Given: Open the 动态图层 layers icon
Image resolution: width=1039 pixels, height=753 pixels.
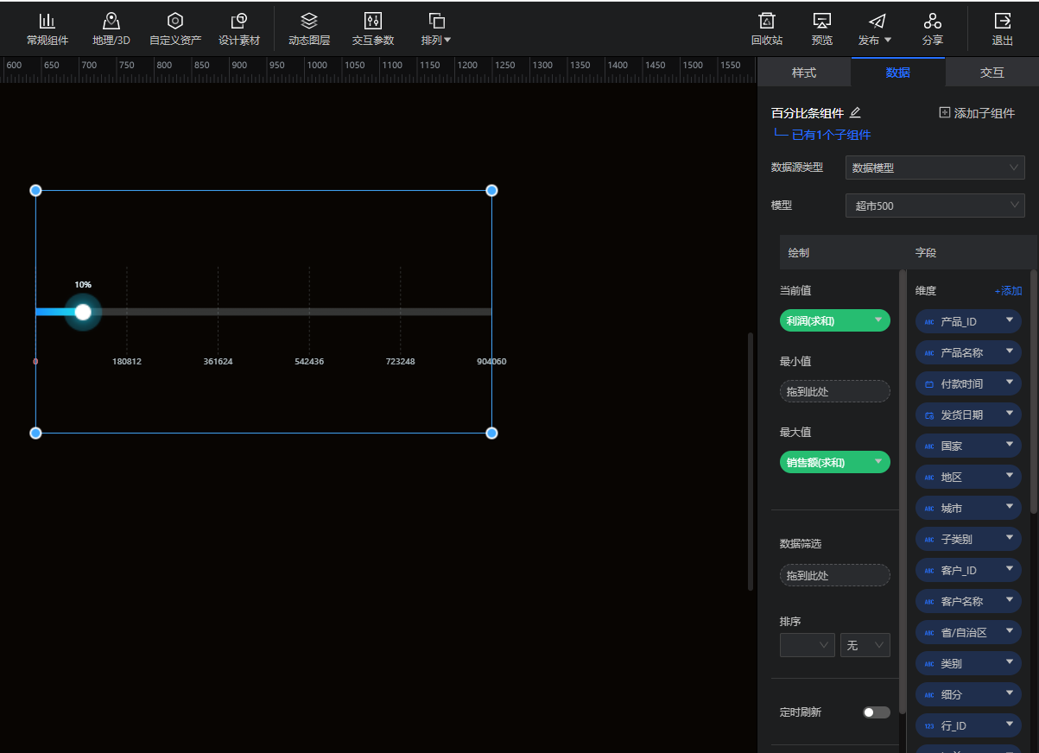Looking at the screenshot, I should tap(309, 21).
